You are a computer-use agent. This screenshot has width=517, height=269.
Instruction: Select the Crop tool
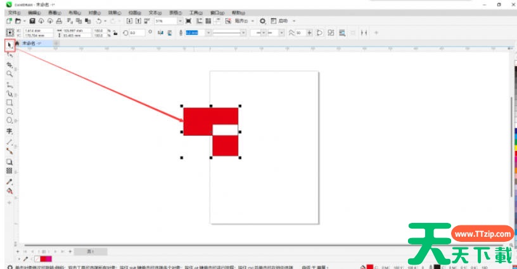click(x=10, y=64)
